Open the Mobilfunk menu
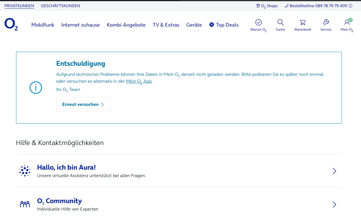This screenshot has height=220, width=361. tap(43, 25)
